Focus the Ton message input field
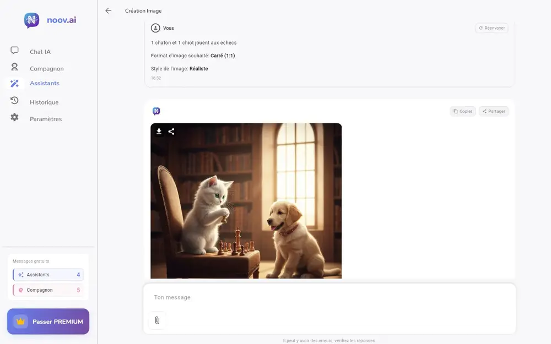Viewport: 551px width, 344px height. point(329,297)
